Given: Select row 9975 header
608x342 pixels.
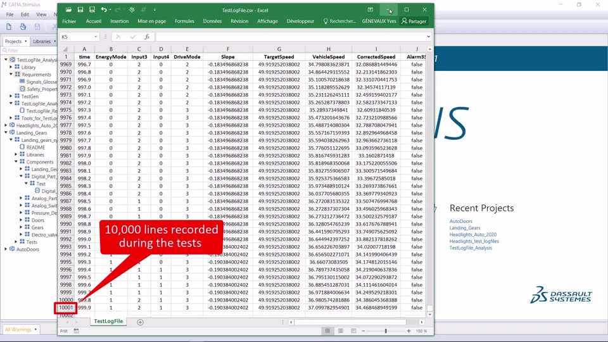Looking at the screenshot, I should (x=66, y=110).
